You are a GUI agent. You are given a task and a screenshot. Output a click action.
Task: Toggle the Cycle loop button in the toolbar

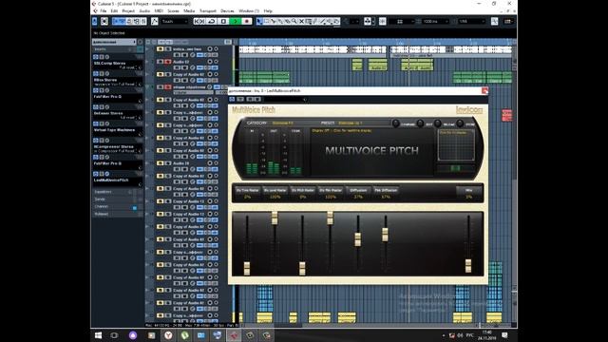212,21
